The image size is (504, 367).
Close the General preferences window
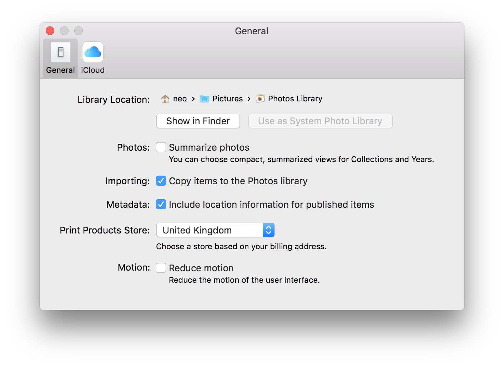(50, 31)
